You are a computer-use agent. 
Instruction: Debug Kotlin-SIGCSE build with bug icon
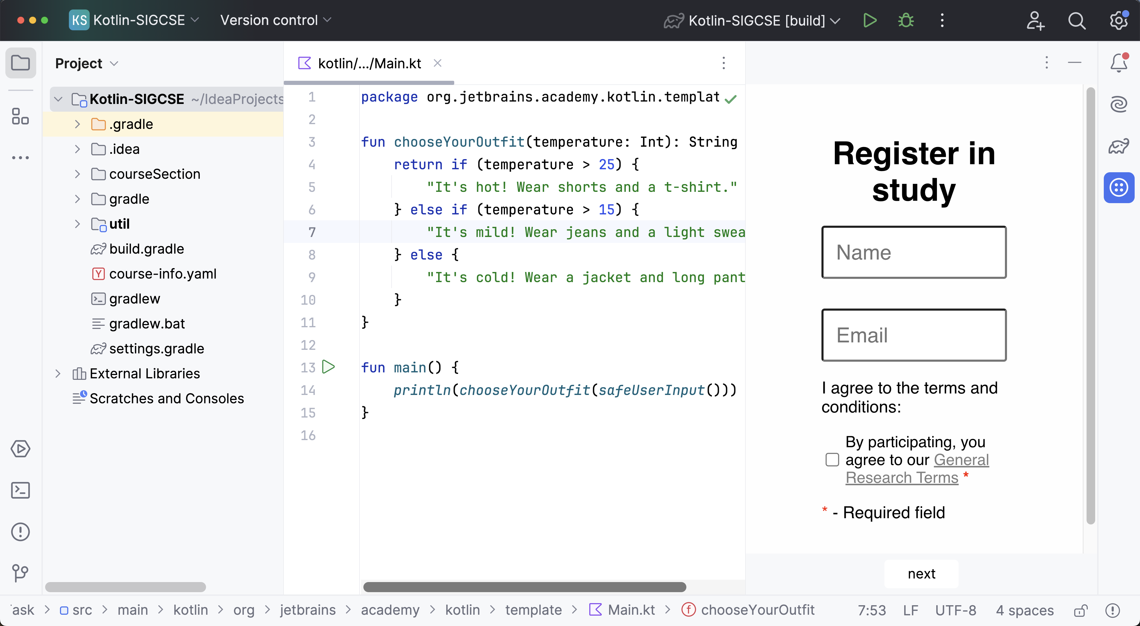(906, 20)
